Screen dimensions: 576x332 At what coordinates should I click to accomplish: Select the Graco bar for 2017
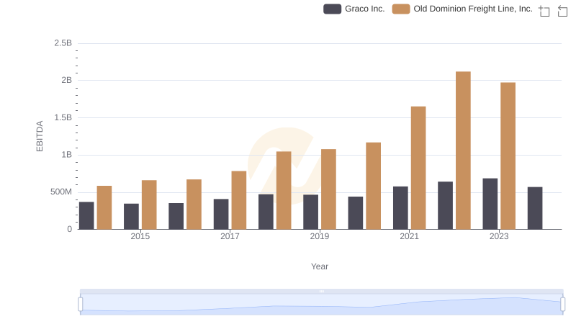(x=221, y=214)
